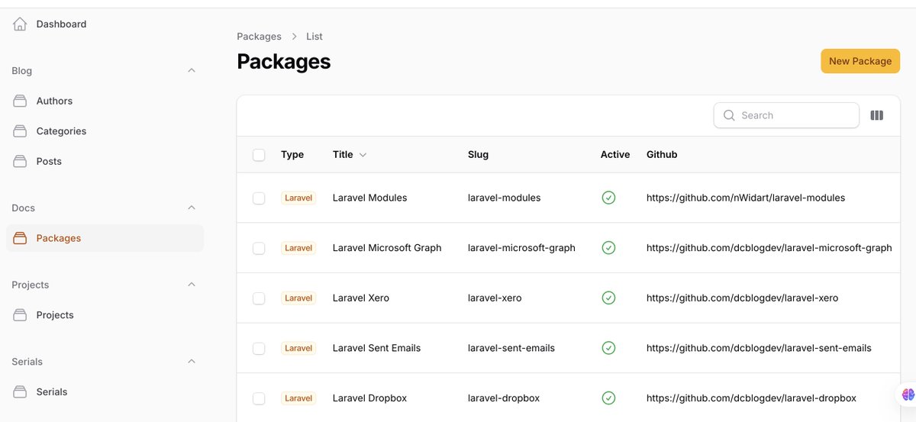
Task: Check the Laravel Microsoft Graph row checkbox
Action: pyautogui.click(x=259, y=248)
